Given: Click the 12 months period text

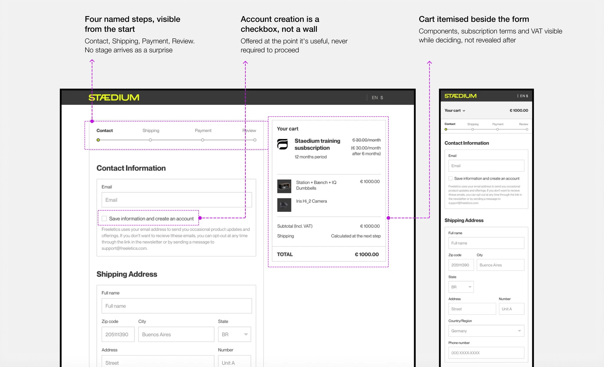Looking at the screenshot, I should pos(311,157).
